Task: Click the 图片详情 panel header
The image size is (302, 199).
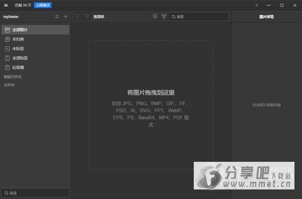Action: click(266, 17)
